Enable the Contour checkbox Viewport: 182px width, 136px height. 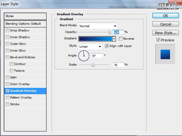pyautogui.click(x=11, y=64)
